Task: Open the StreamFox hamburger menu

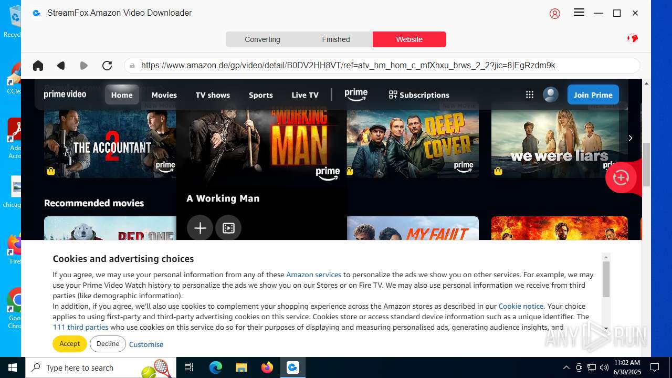Action: [579, 13]
